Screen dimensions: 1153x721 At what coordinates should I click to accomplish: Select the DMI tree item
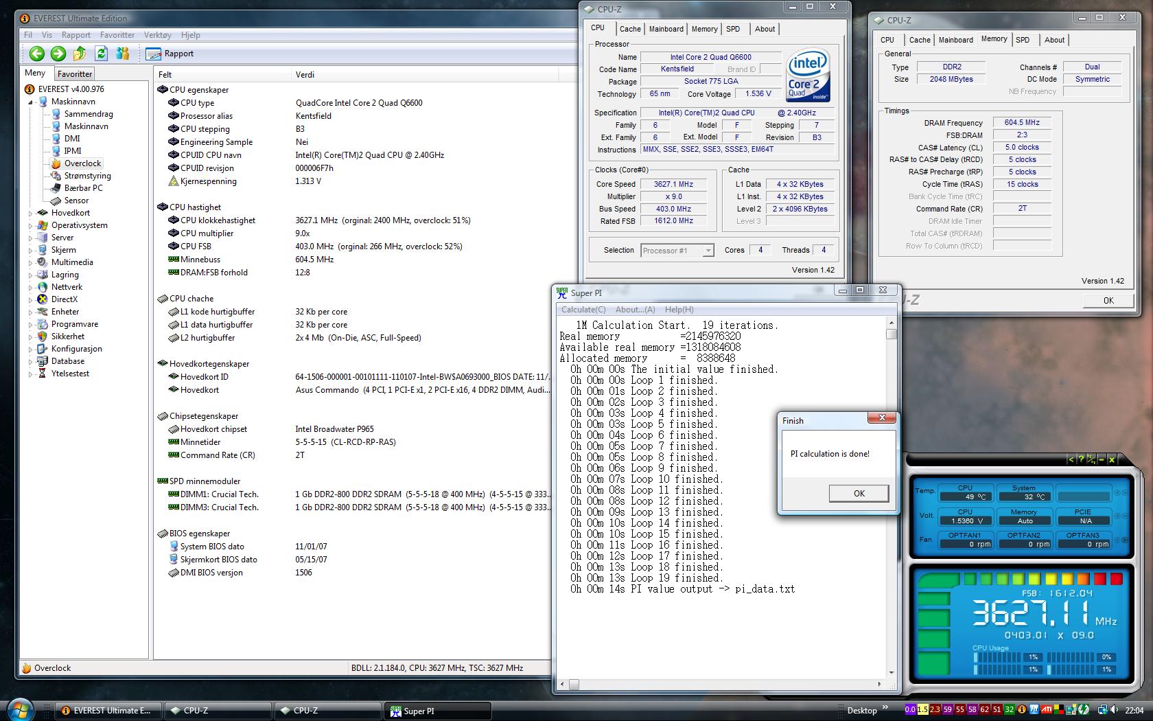[x=66, y=139]
